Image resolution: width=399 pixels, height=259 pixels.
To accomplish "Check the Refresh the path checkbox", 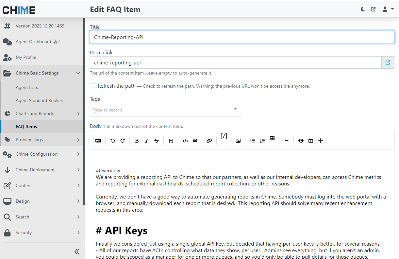I will tap(93, 86).
